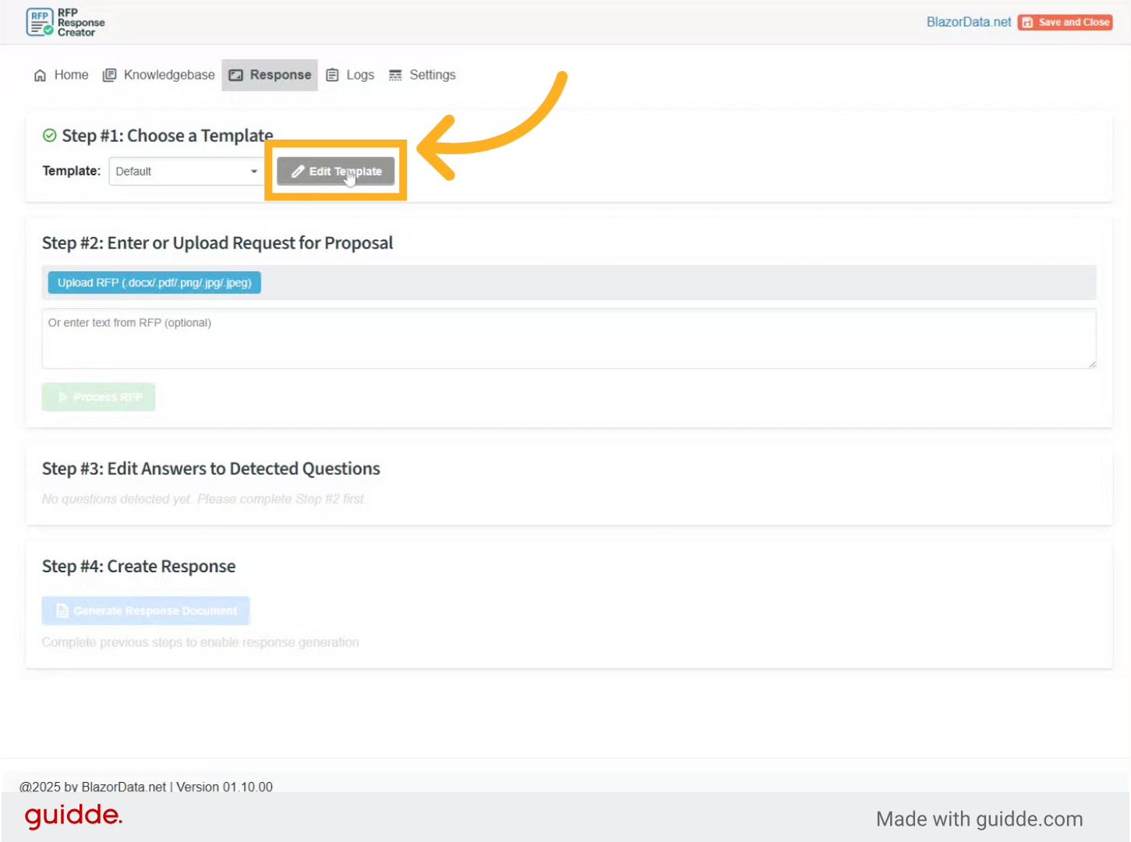1131x842 pixels.
Task: Click the 'Step #4: Create Response' heading
Action: click(139, 567)
